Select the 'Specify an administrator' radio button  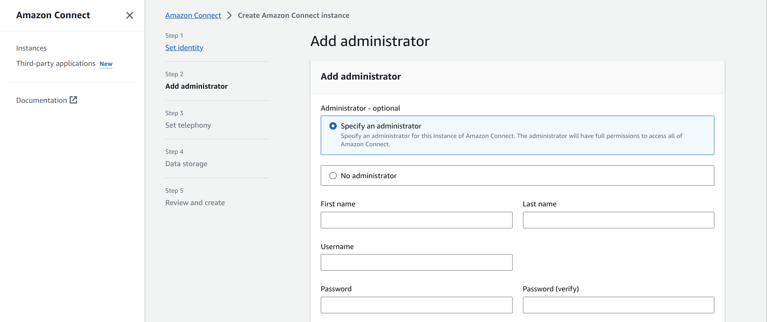[333, 126]
